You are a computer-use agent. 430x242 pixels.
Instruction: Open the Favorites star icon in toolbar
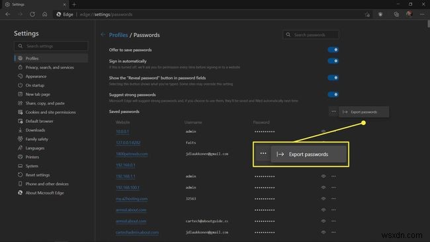tap(367, 15)
